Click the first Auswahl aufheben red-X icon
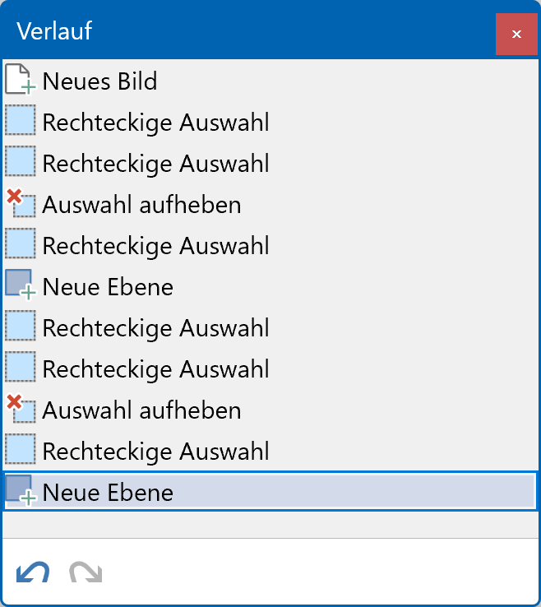541x607 pixels. click(20, 203)
